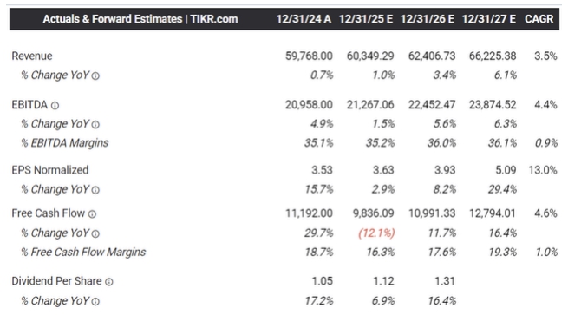Select the 13.0% EPS CAGR value
This screenshot has height=315, width=568.
pos(543,170)
